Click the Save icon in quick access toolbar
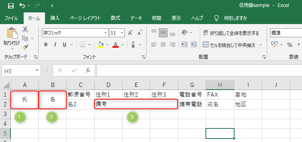The image size is (302, 142). tap(11, 6)
